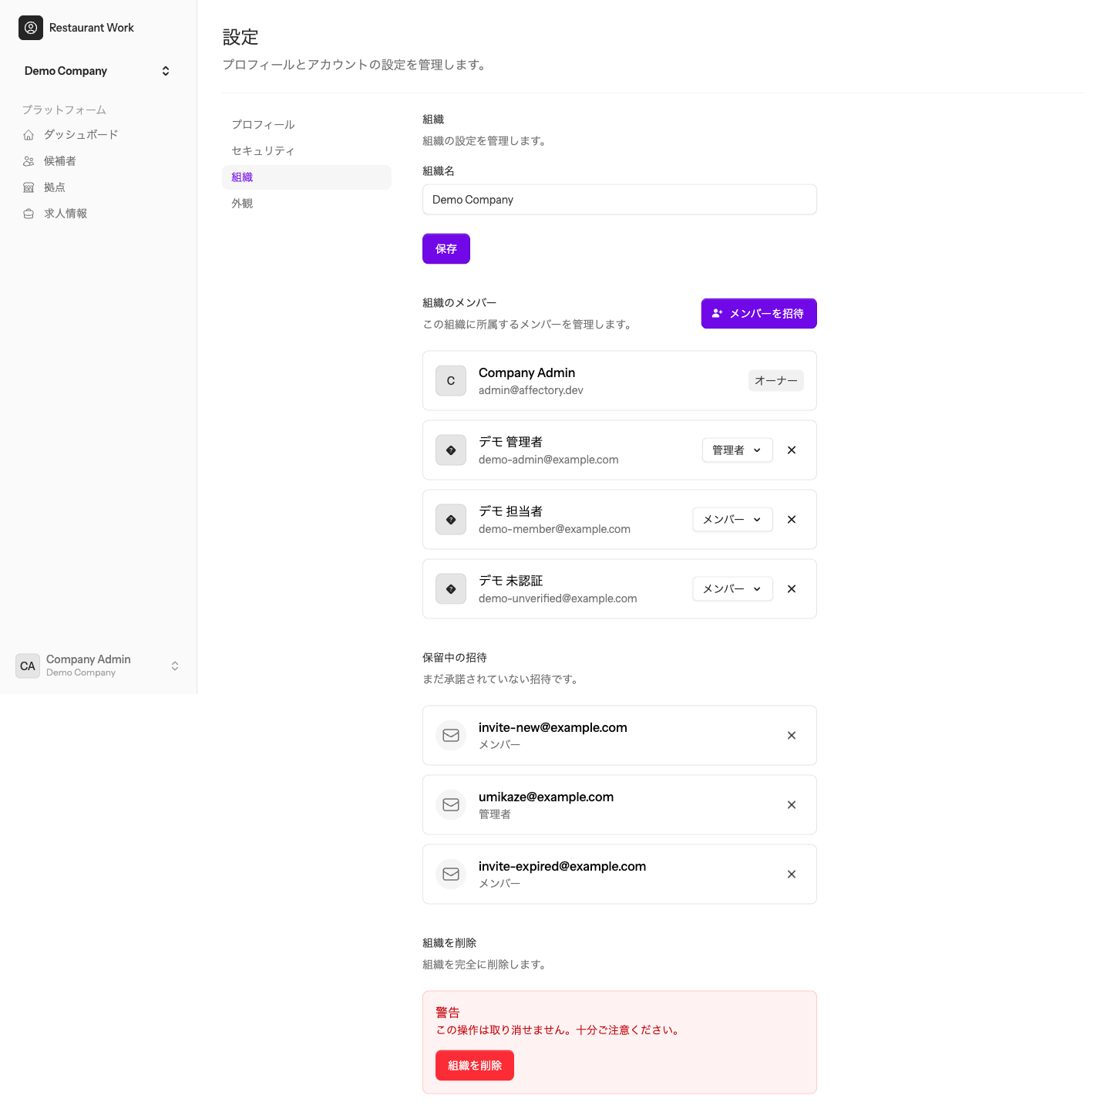This screenshot has width=1110, height=1119.
Task: Click mail icon for invite-new@example.com
Action: point(451,736)
